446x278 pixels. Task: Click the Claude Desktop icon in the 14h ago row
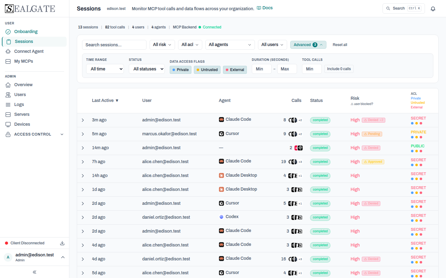pos(221,175)
